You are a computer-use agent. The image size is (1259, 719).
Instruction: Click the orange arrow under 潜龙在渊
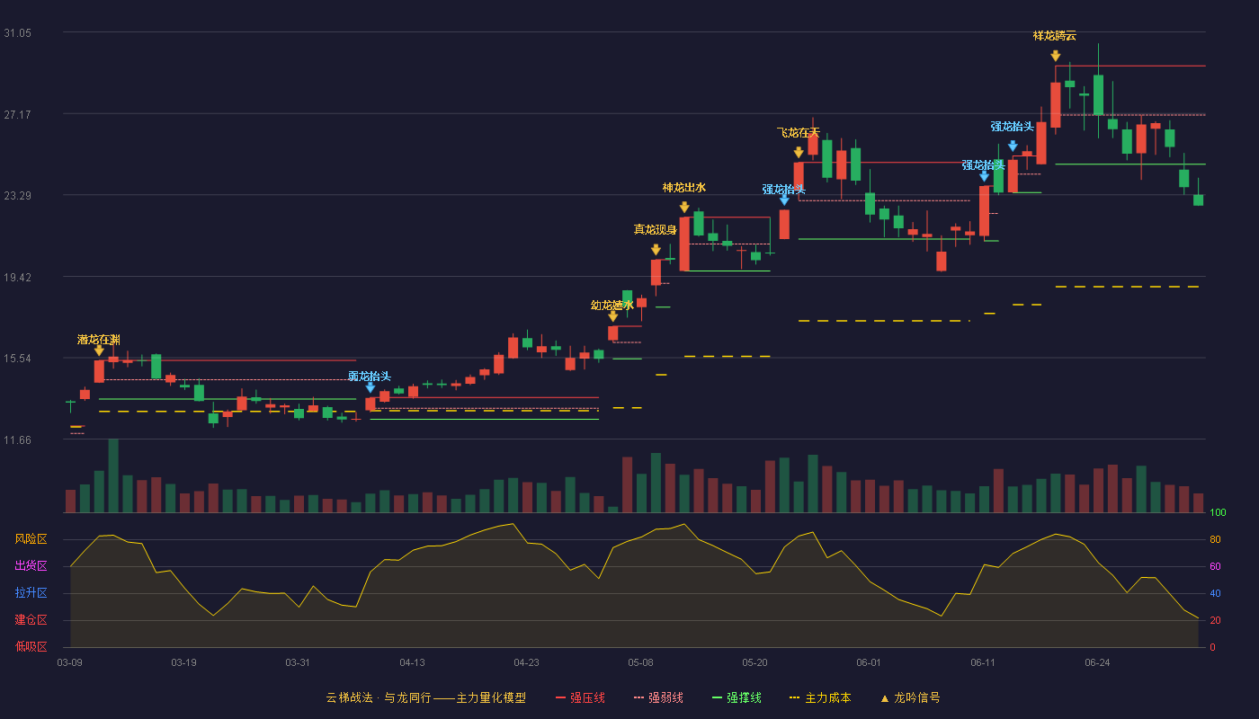[x=99, y=351]
